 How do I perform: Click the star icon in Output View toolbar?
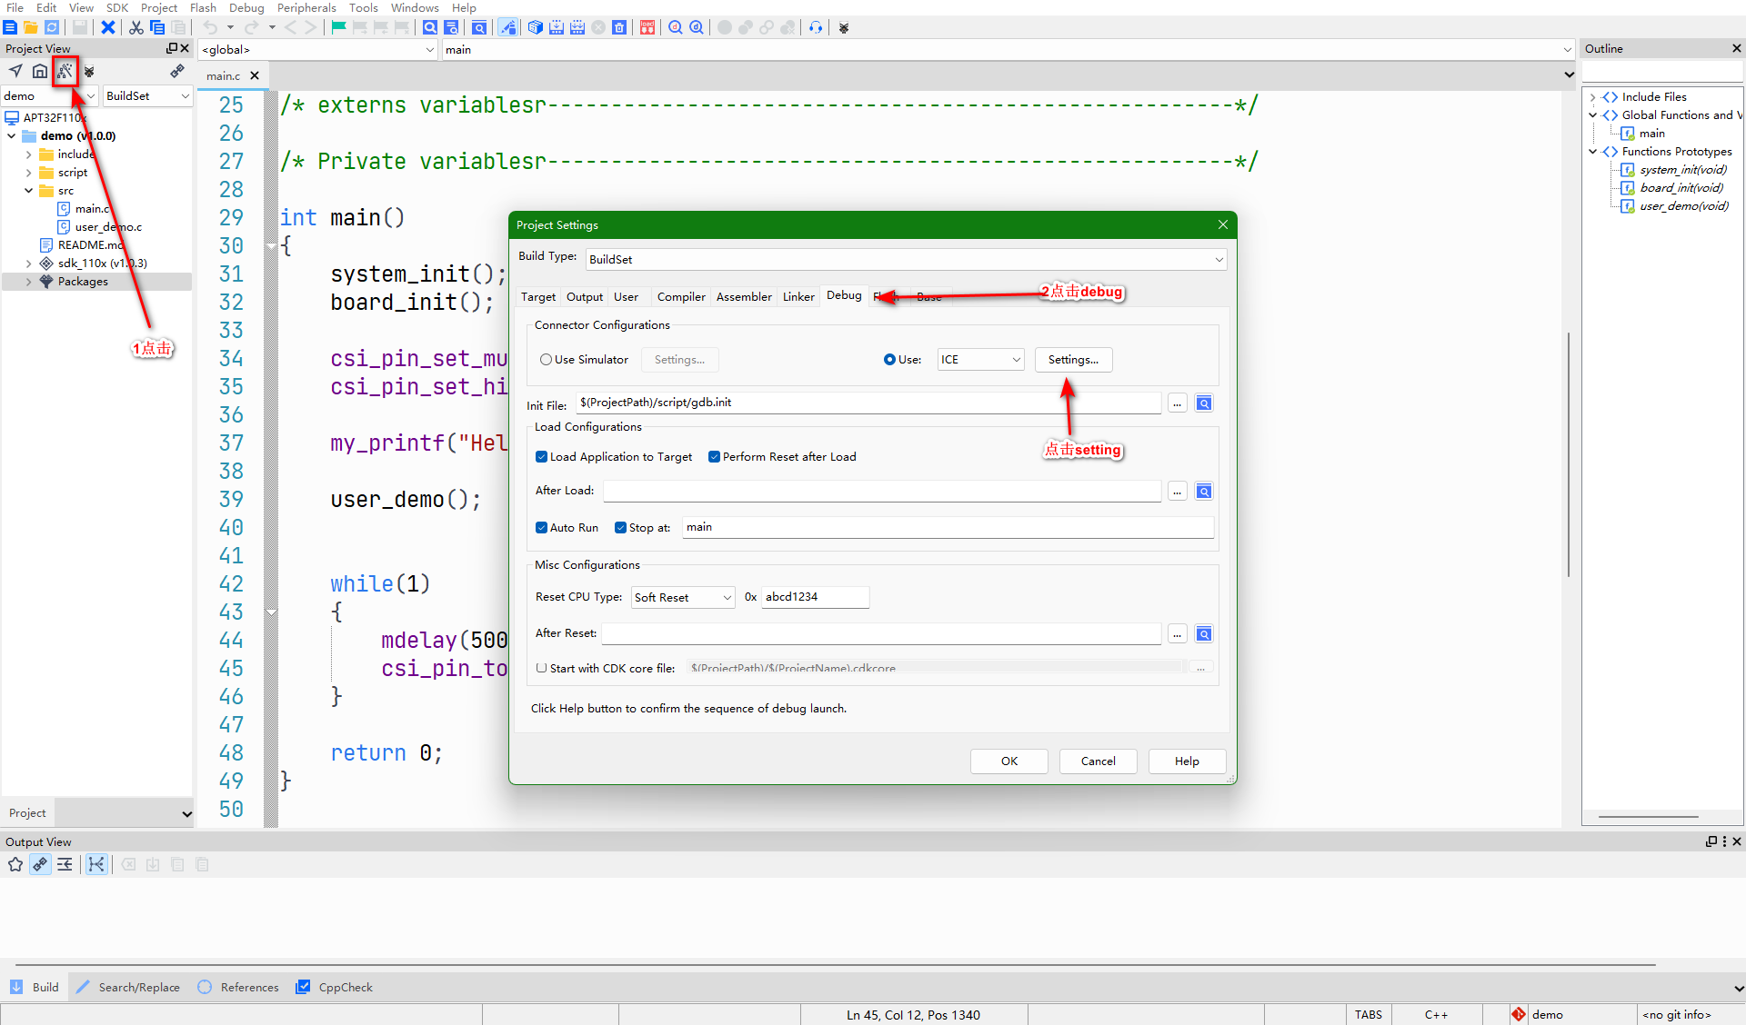tap(15, 864)
